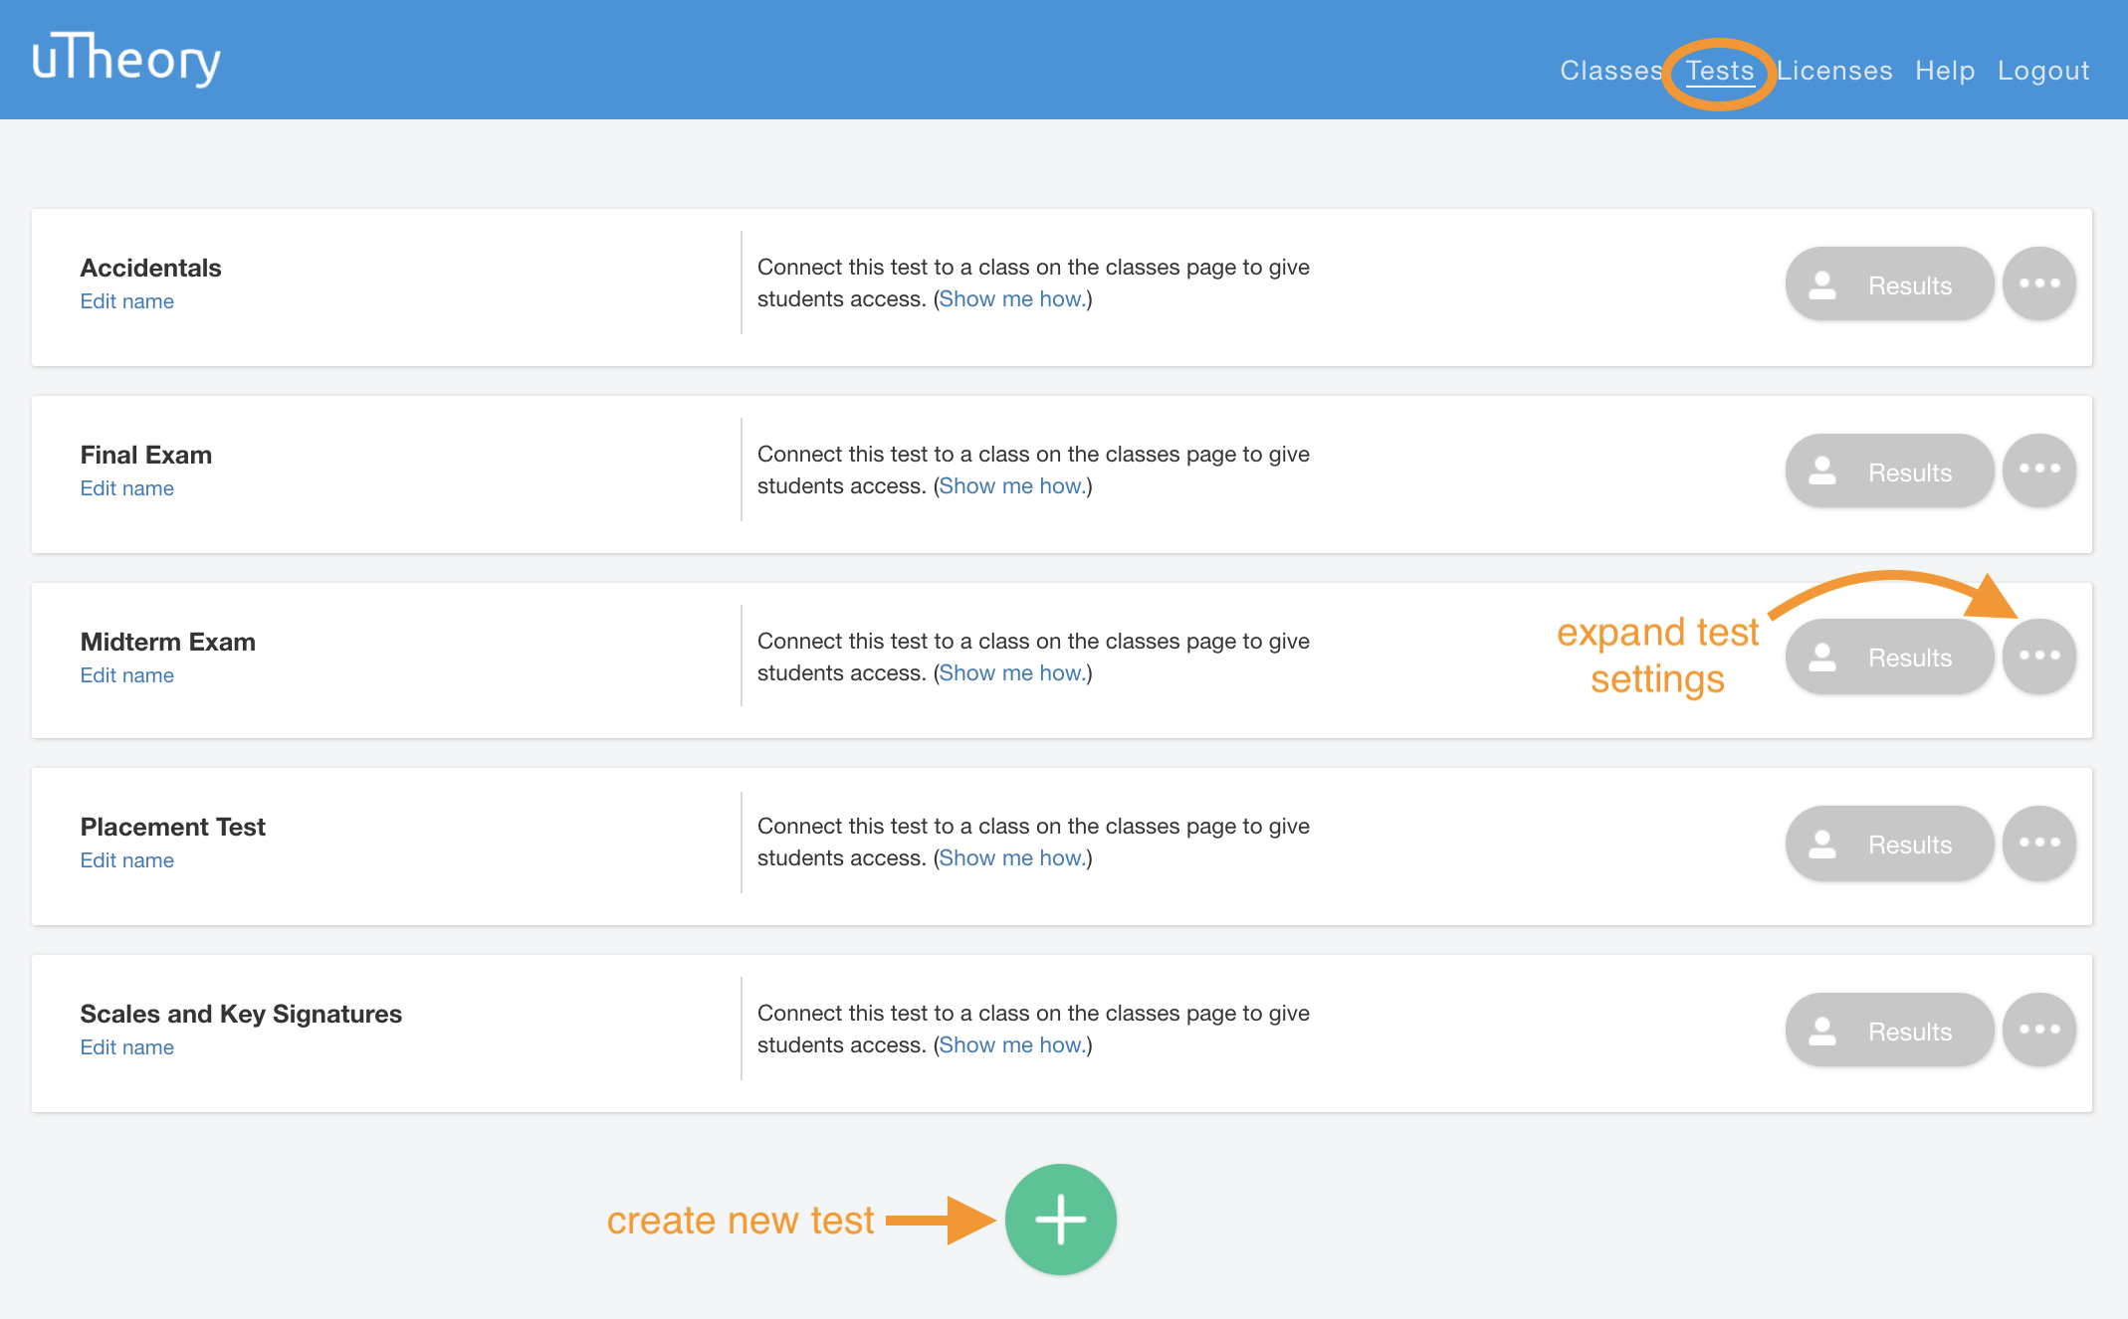The image size is (2128, 1319).
Task: Go to the Licenses page
Action: click(1834, 71)
